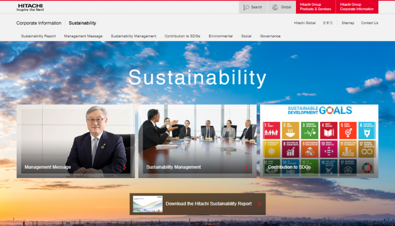Select Social menu item

pyautogui.click(x=246, y=36)
